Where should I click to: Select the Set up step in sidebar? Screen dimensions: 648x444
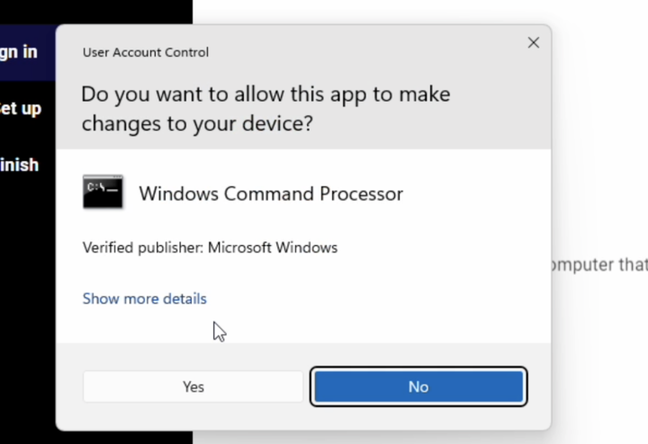point(20,109)
